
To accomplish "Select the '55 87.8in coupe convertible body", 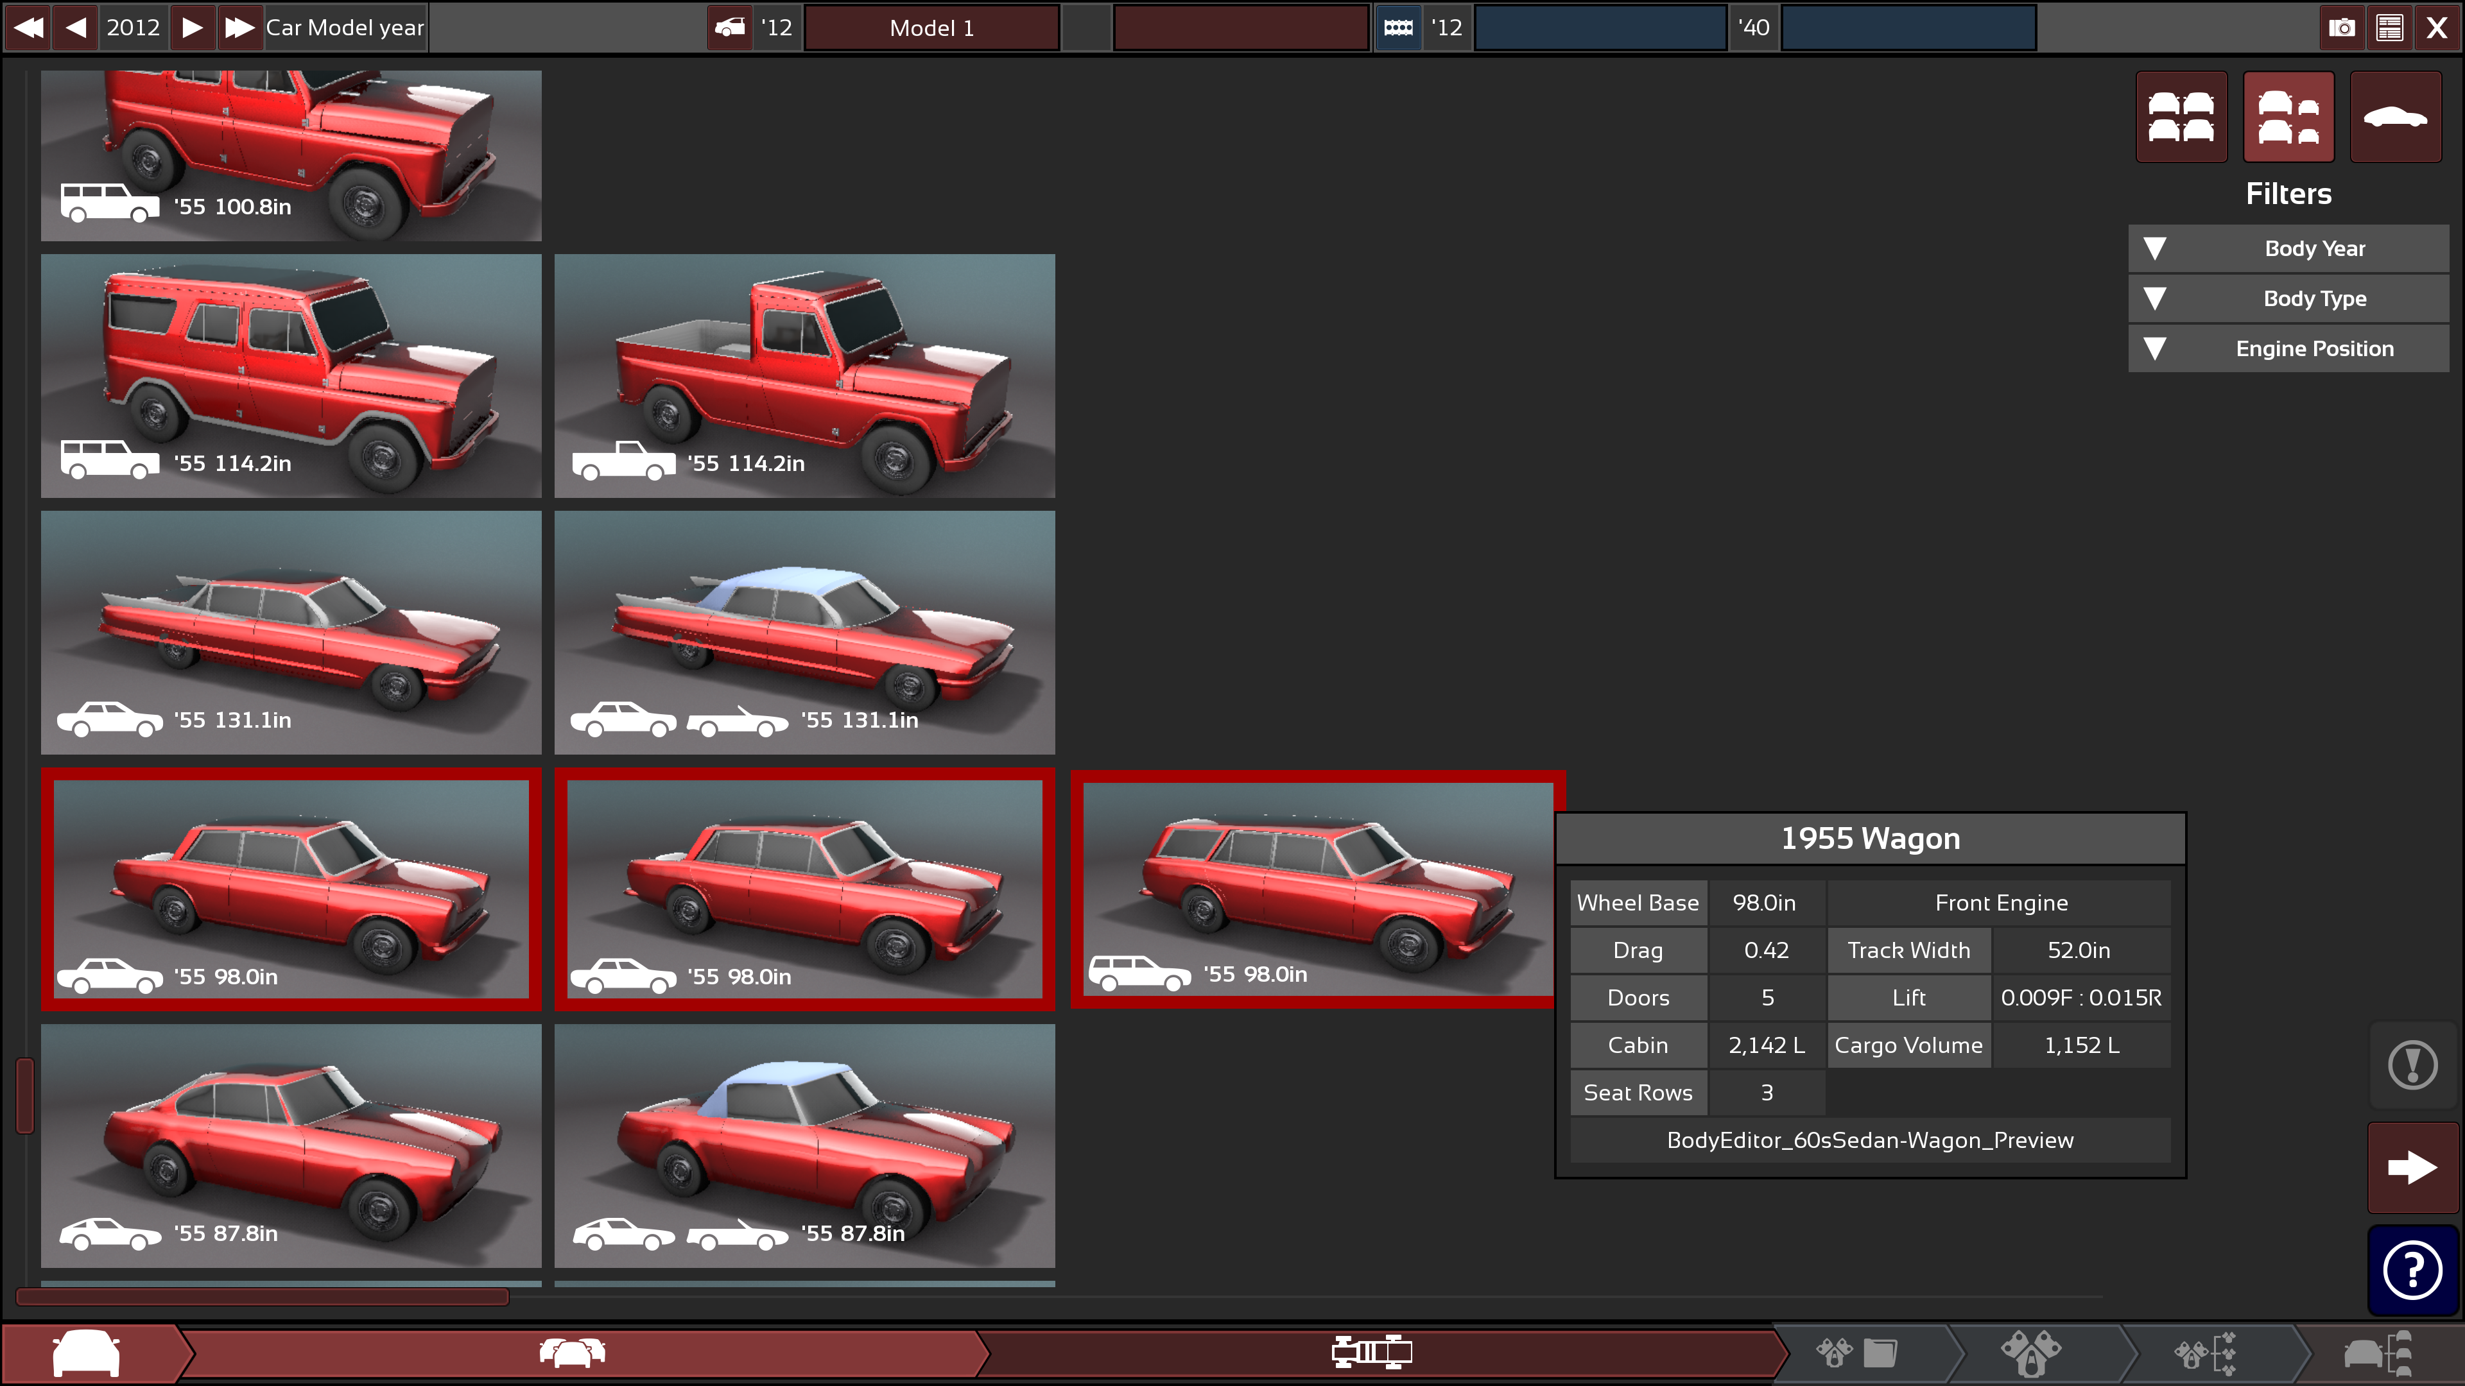I will [805, 1146].
